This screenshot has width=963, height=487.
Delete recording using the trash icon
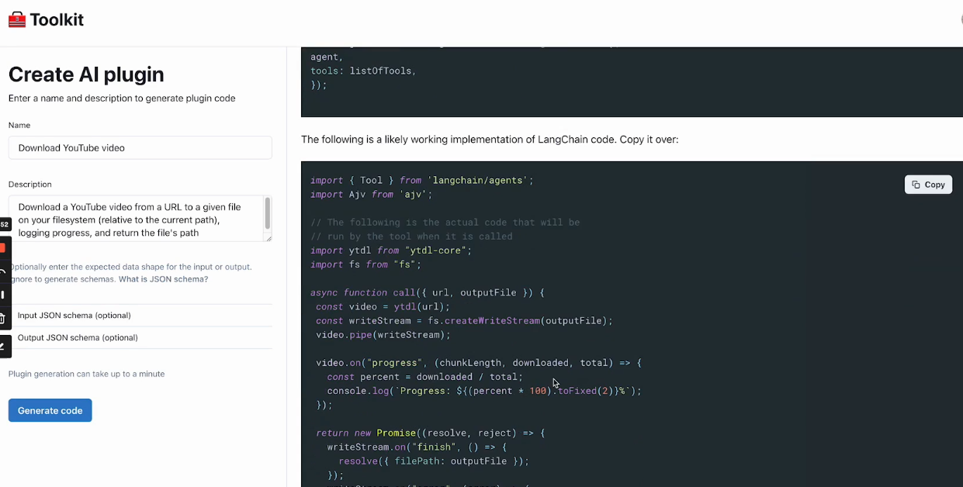click(x=3, y=319)
